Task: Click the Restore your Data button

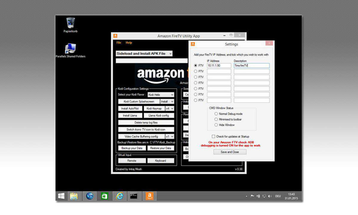Action: (161, 148)
